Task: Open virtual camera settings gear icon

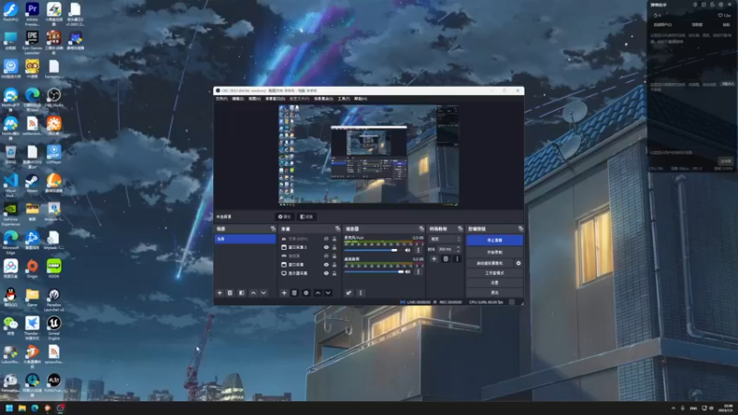Action: click(518, 263)
